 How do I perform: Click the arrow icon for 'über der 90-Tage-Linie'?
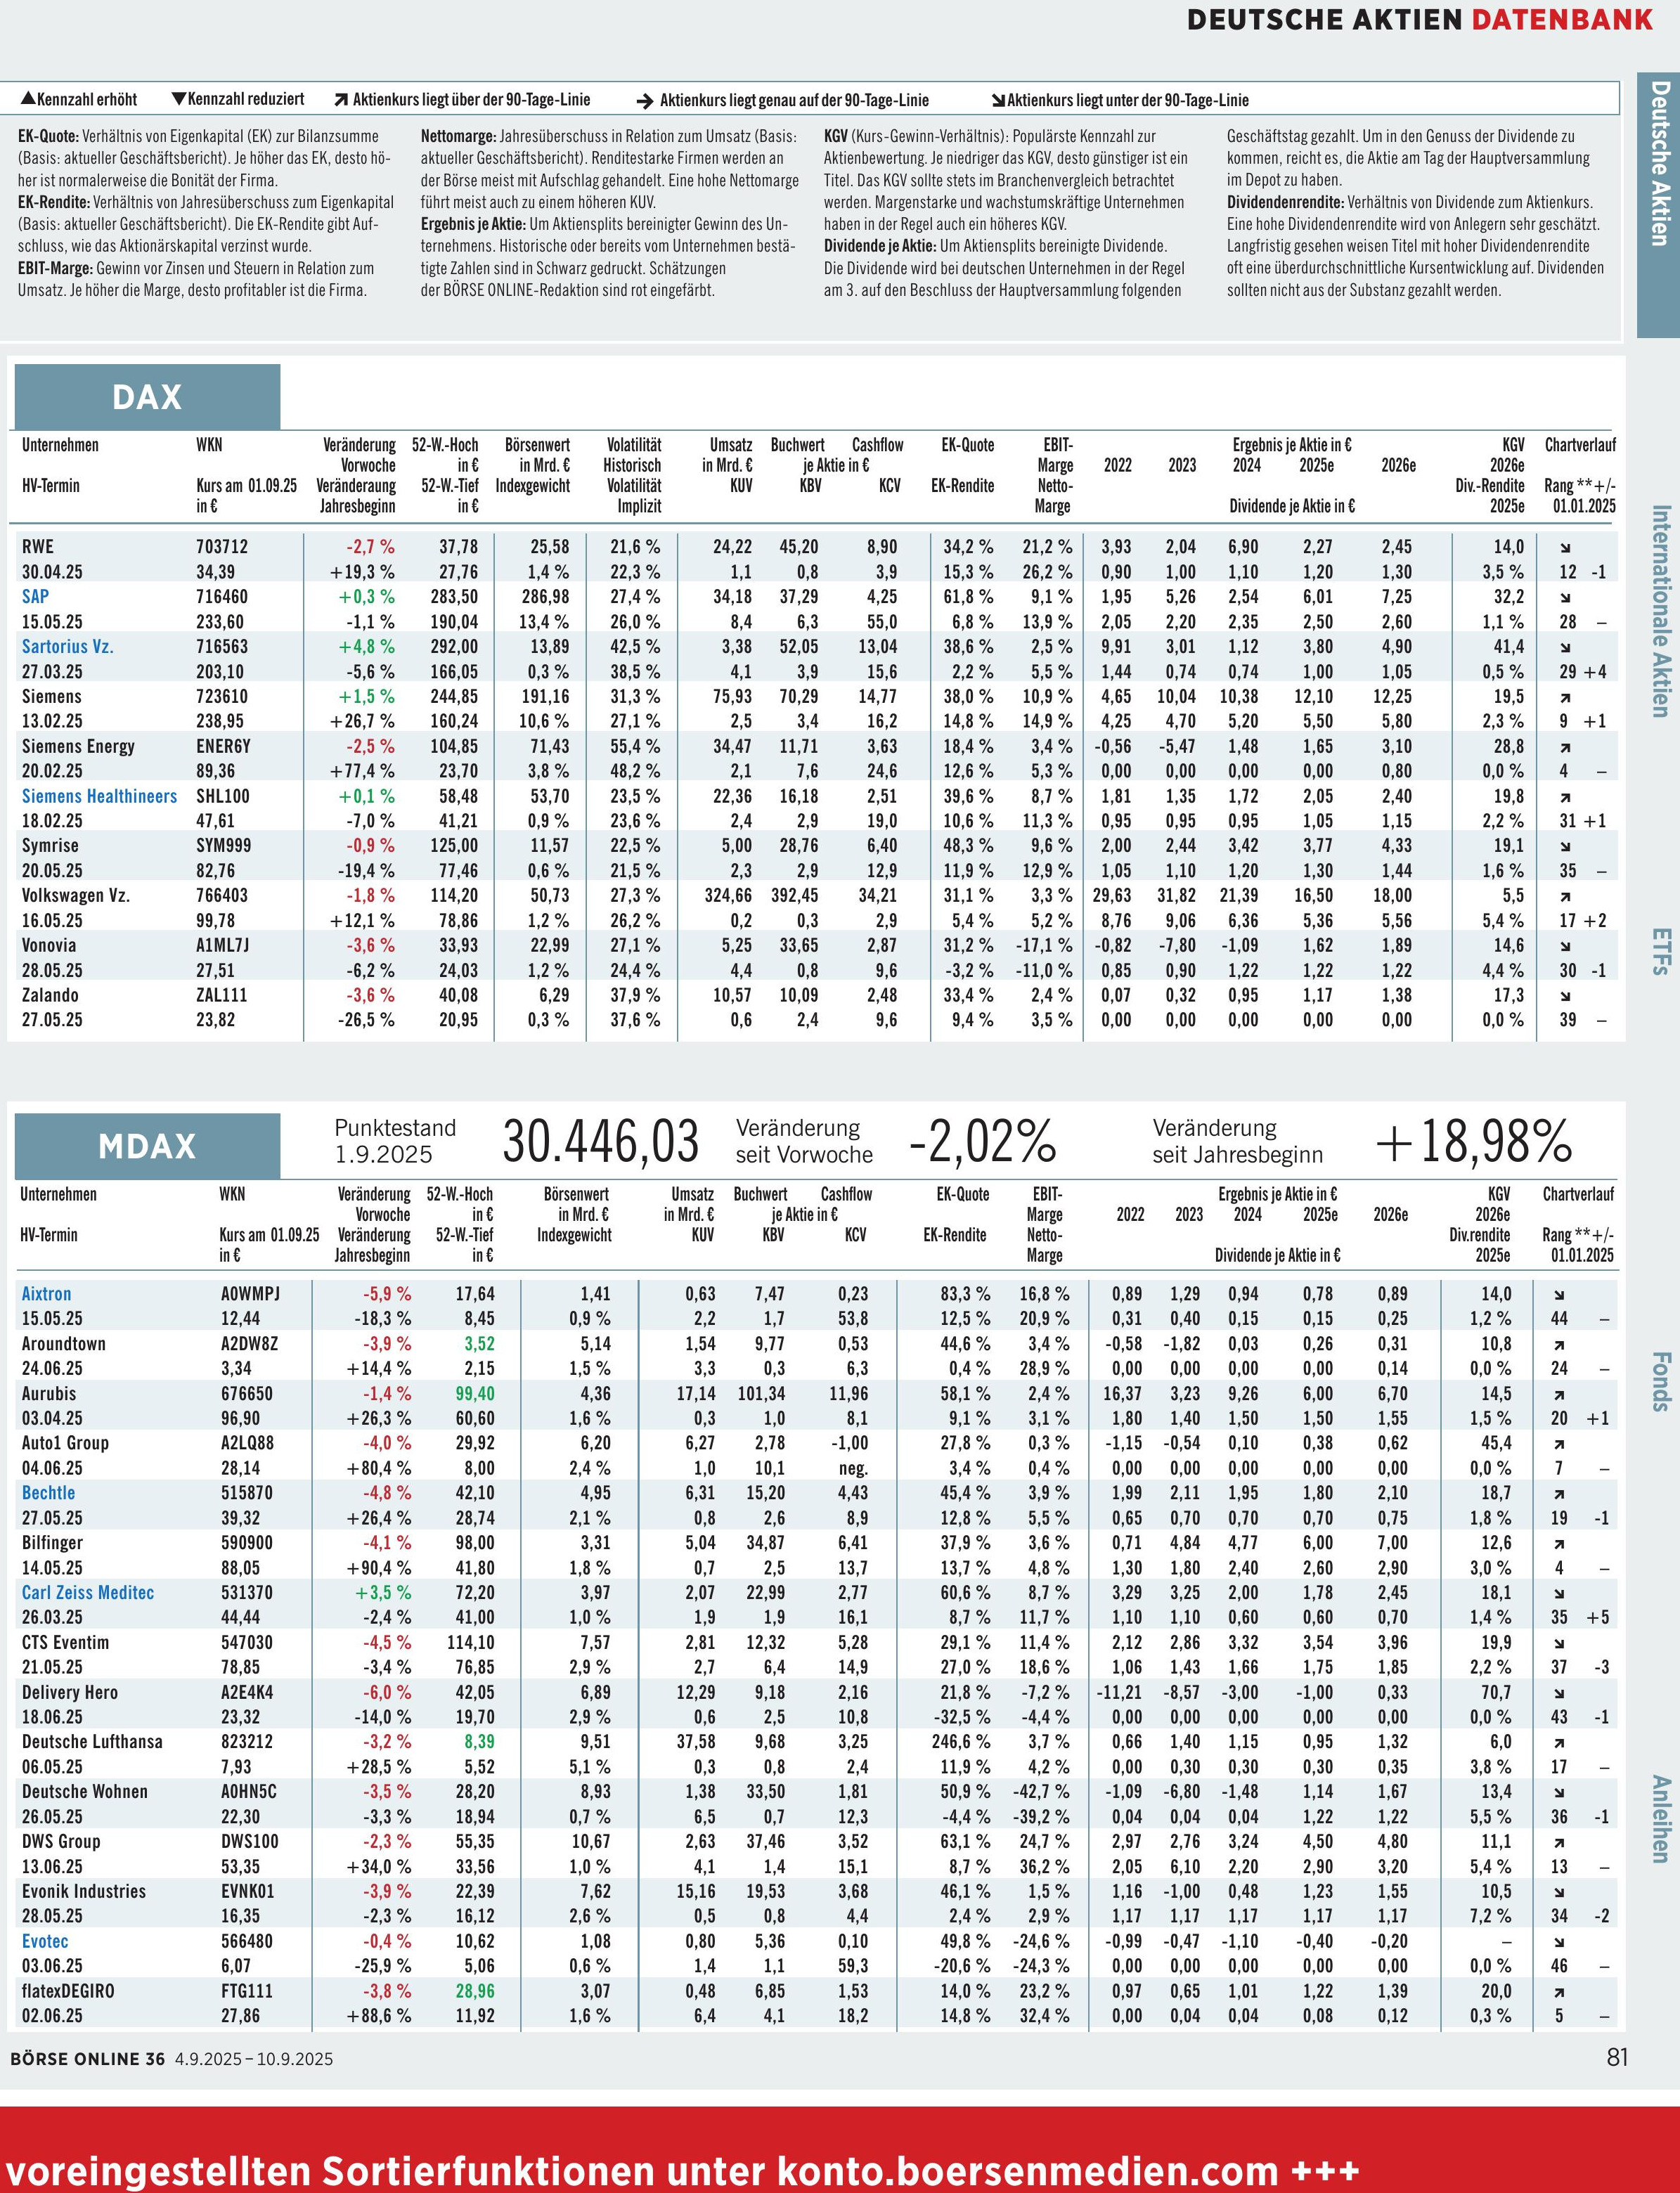[x=341, y=100]
